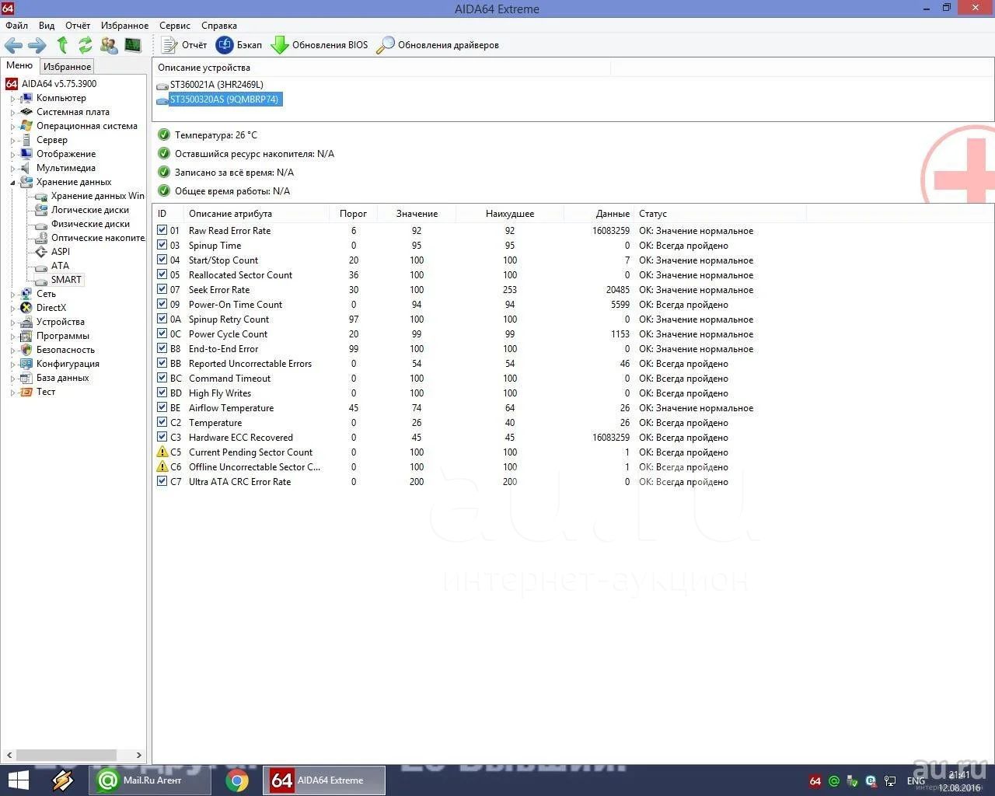The height and width of the screenshot is (796, 995).
Task: Switch to the Меню tab
Action: pos(19,65)
